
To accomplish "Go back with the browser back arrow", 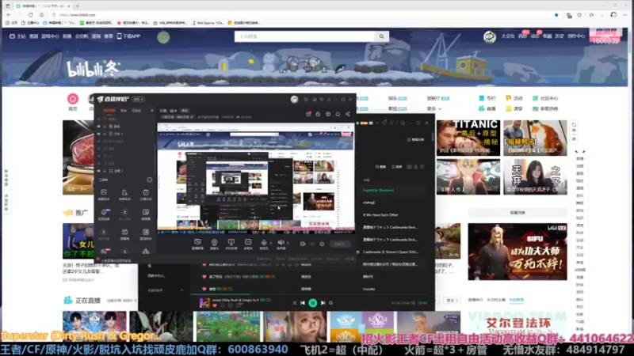I will click(9, 15).
